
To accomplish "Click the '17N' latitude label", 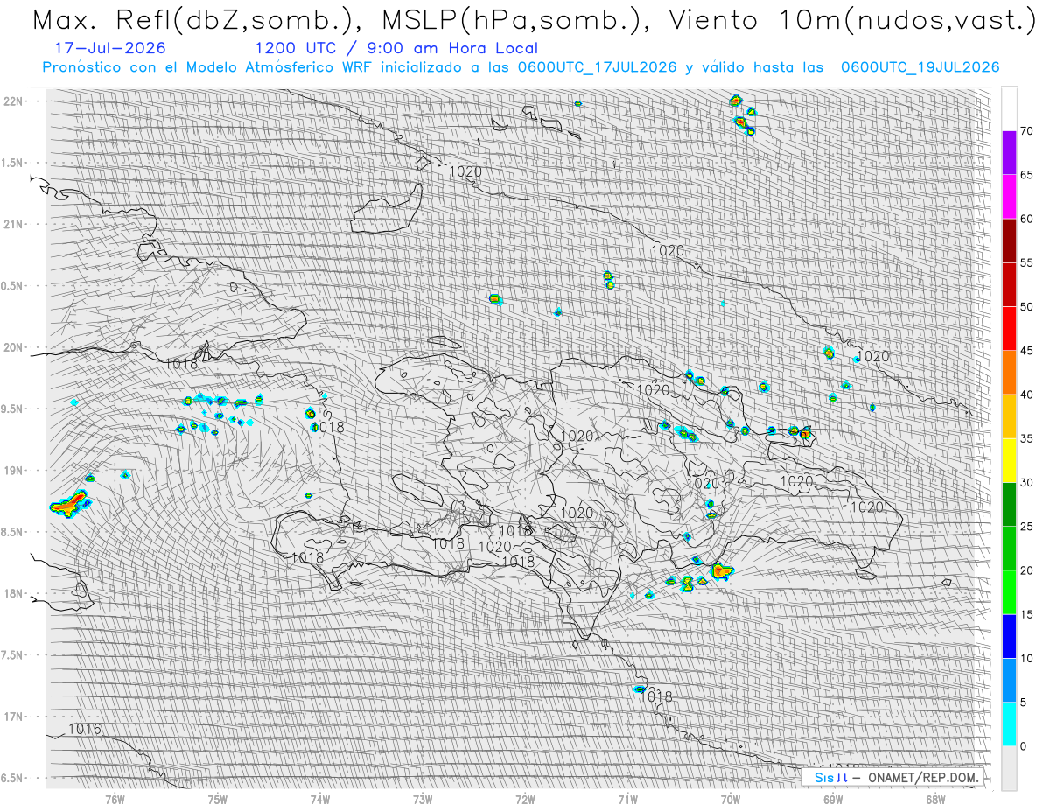I will point(13,717).
